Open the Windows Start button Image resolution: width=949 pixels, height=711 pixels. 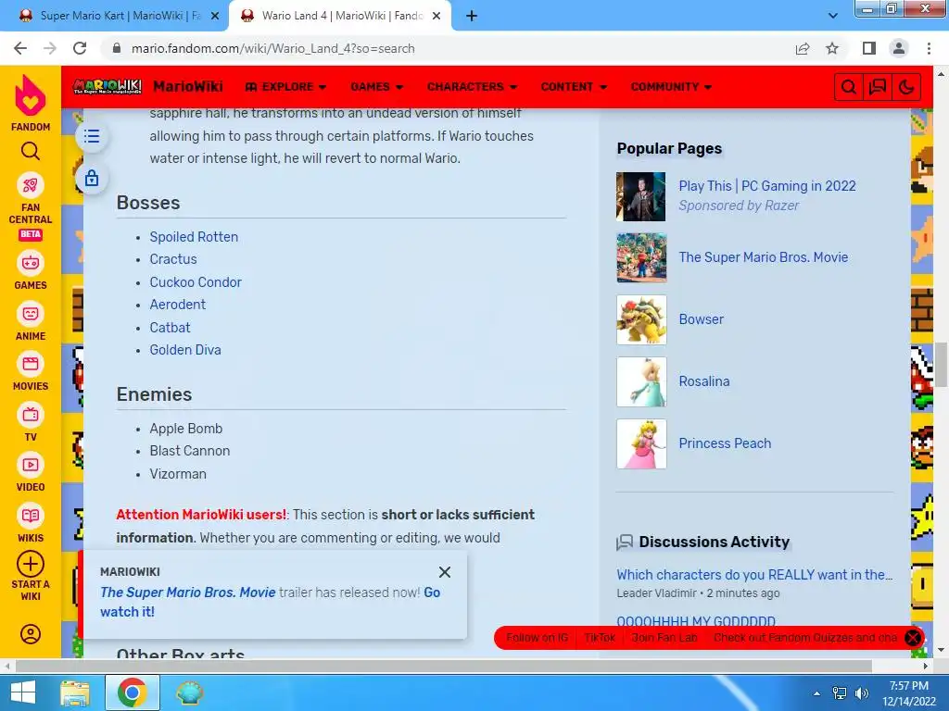click(23, 692)
